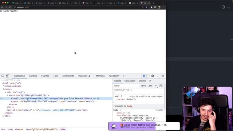
Task: Reload the localhost page
Action: tap(10, 7)
